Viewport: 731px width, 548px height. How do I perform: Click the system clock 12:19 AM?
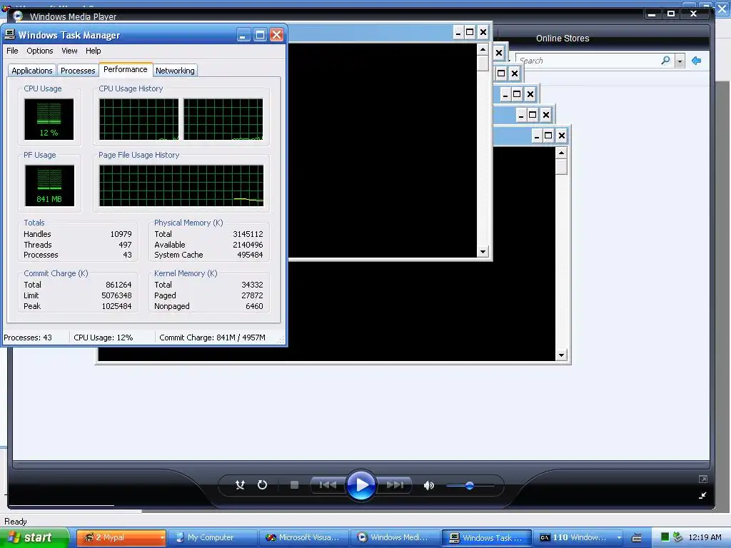pyautogui.click(x=705, y=537)
